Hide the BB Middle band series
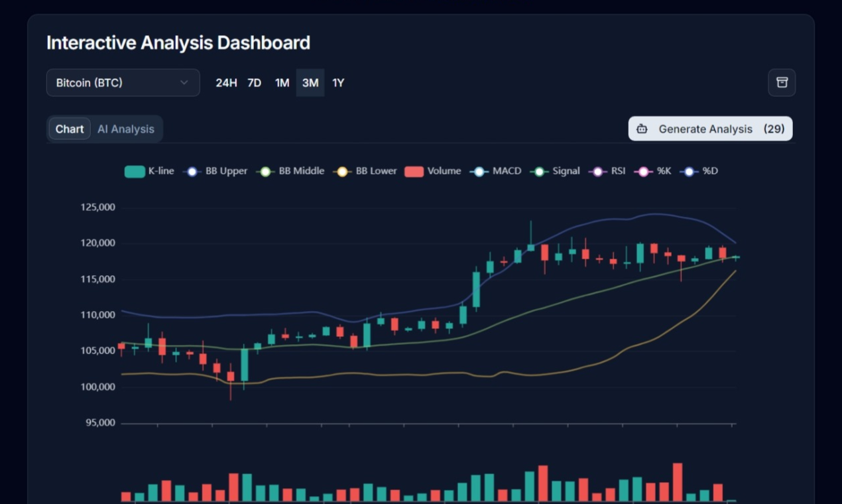 [x=290, y=171]
